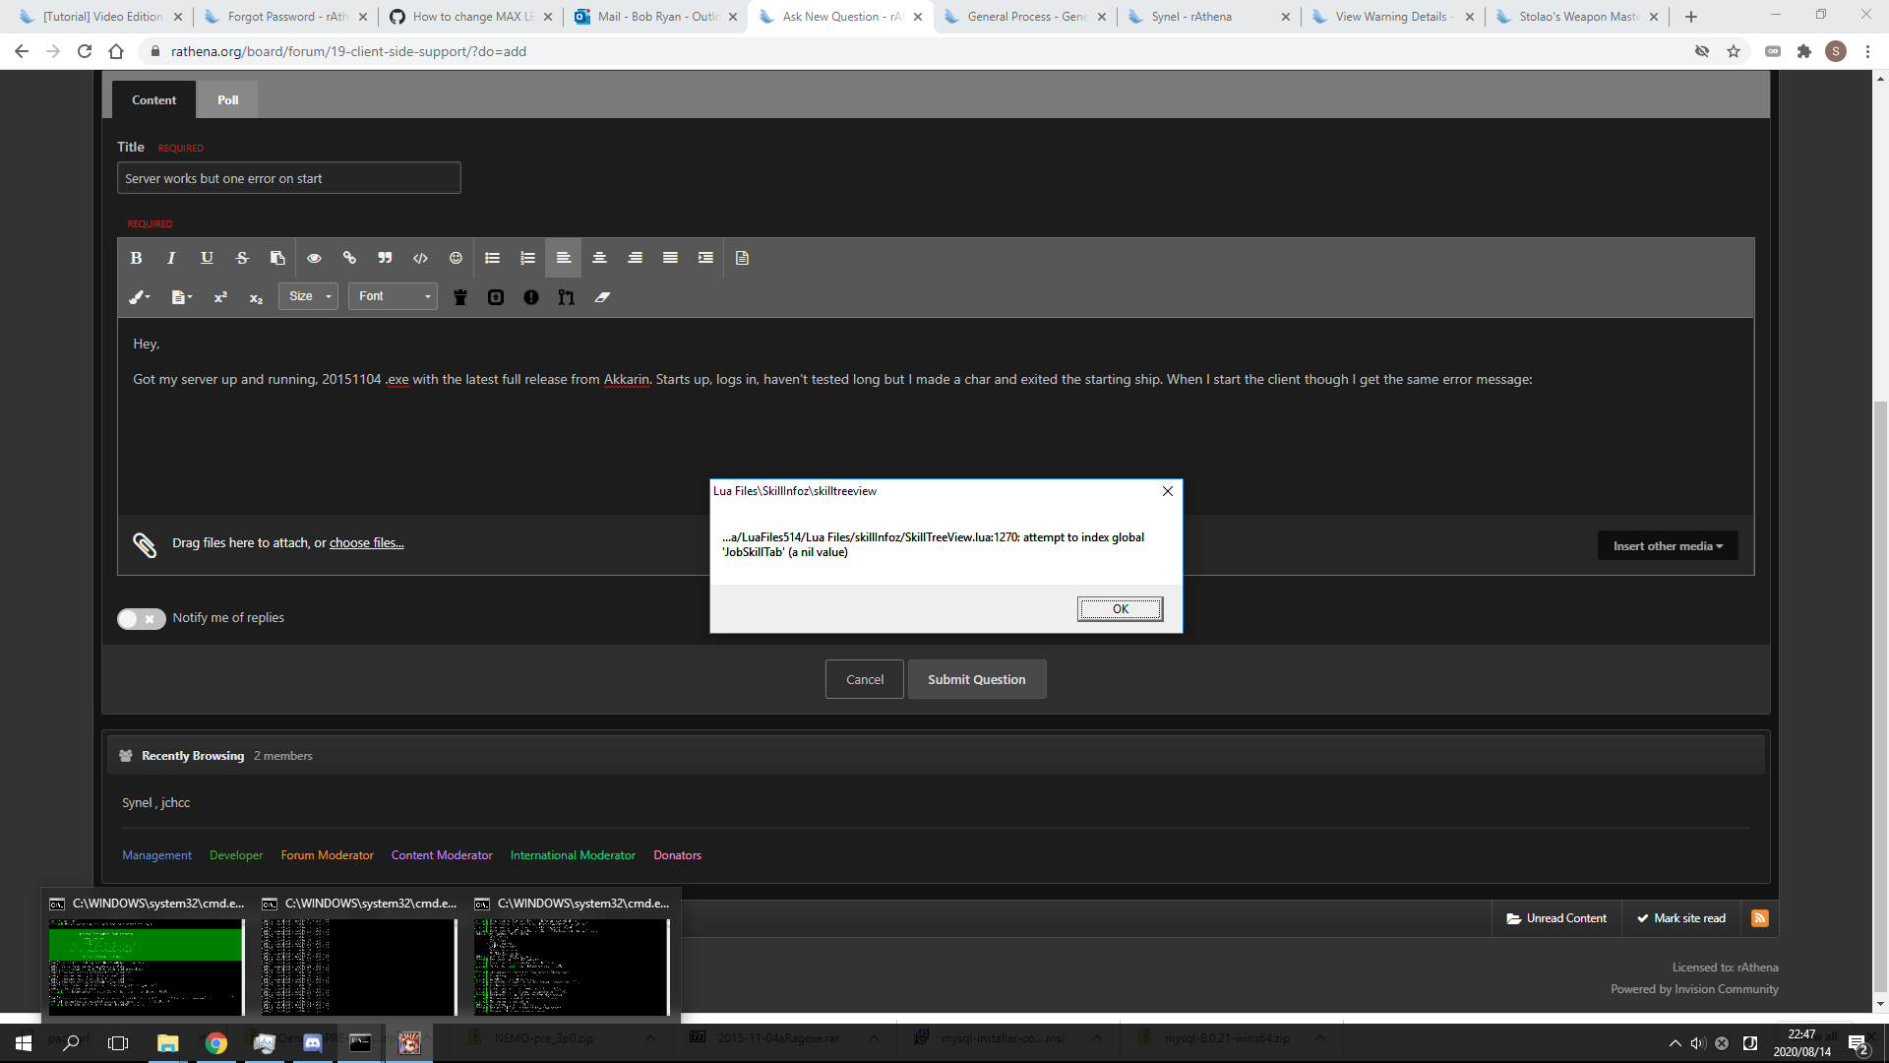Select the Poll tab
This screenshot has width=1889, height=1063.
tap(228, 100)
